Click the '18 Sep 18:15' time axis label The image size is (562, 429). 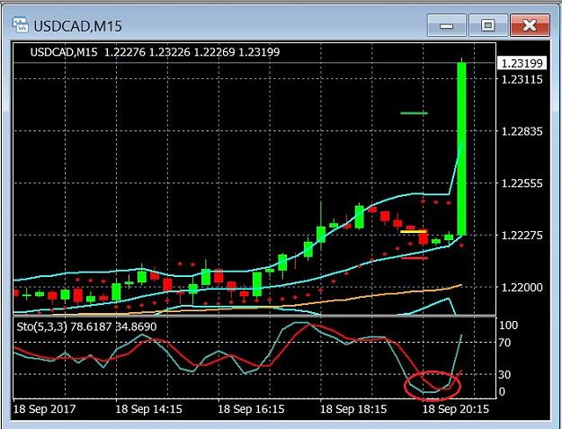(x=353, y=409)
